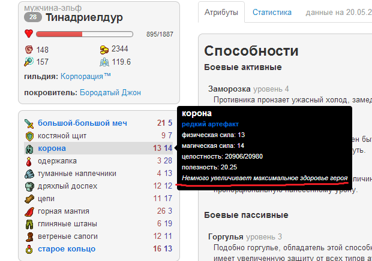The height and width of the screenshot is (261, 372).
Task: Select the одержалка item
Action: tap(57, 161)
